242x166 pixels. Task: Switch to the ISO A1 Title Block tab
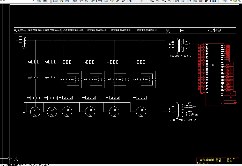pyautogui.click(x=33, y=165)
